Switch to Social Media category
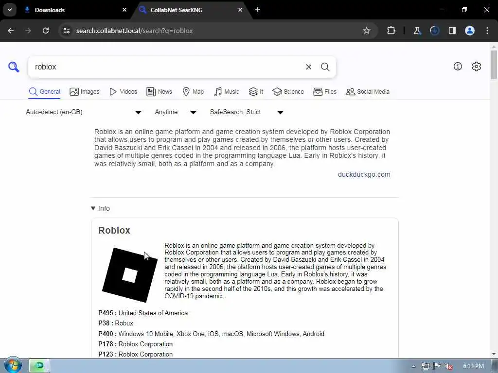Screen dimensions: 498x373 368,92
